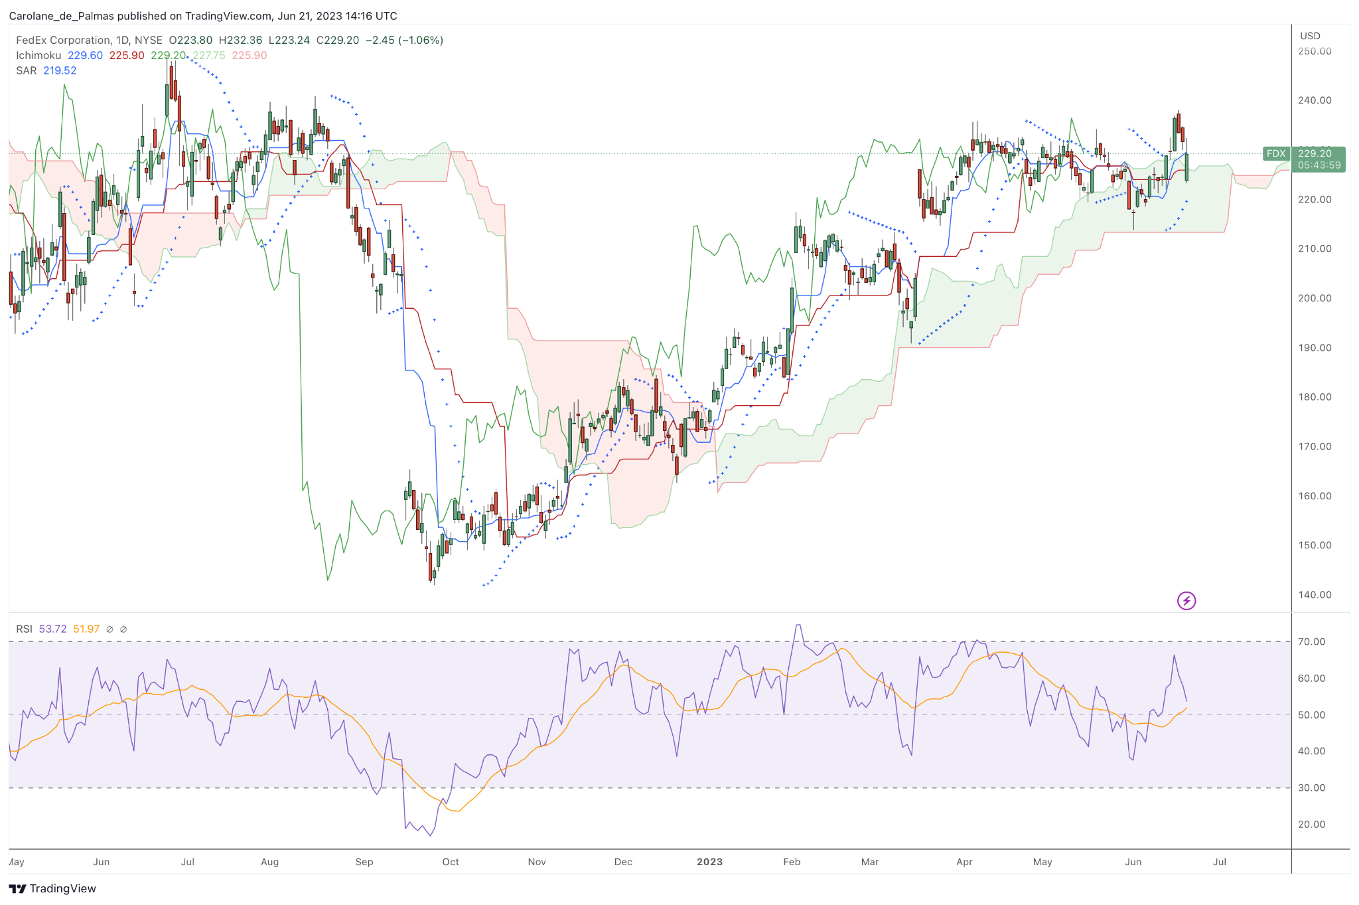This screenshot has height=905, width=1359.
Task: Click the USD currency label
Action: click(1310, 36)
